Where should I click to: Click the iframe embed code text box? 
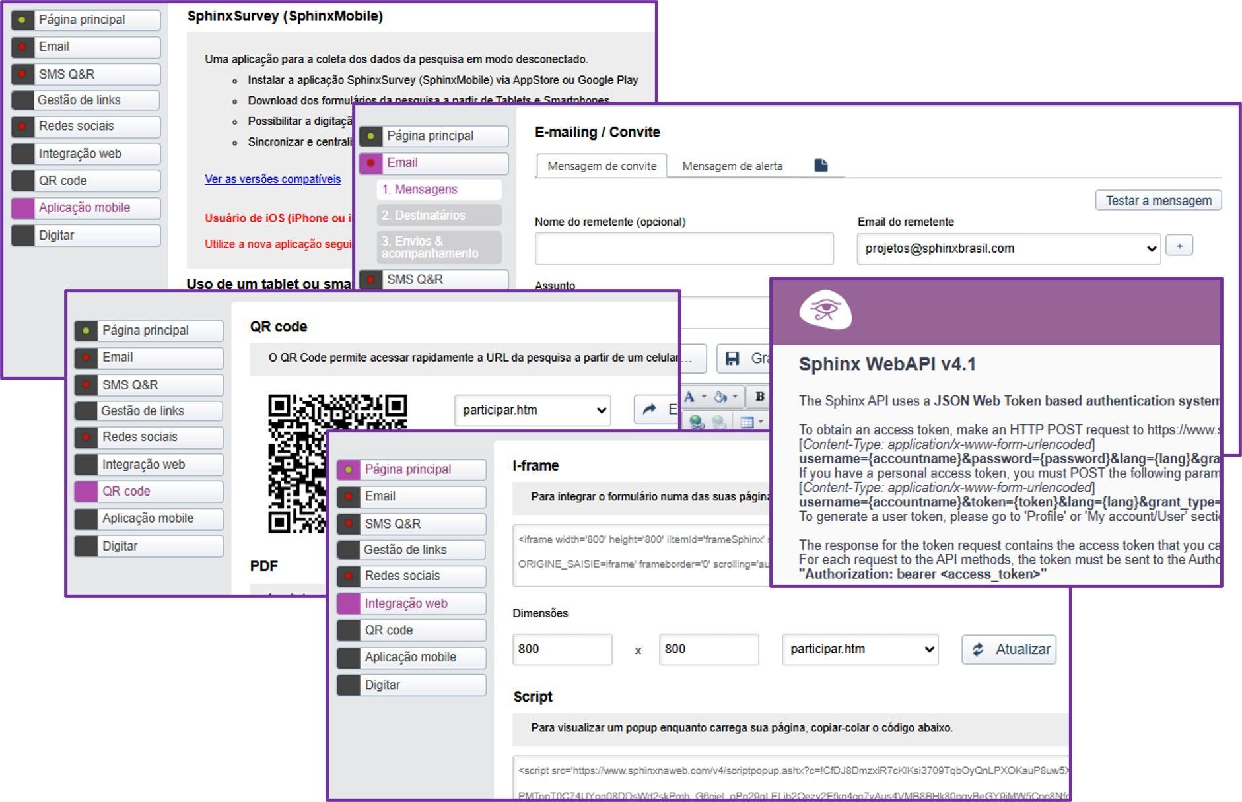click(x=642, y=556)
